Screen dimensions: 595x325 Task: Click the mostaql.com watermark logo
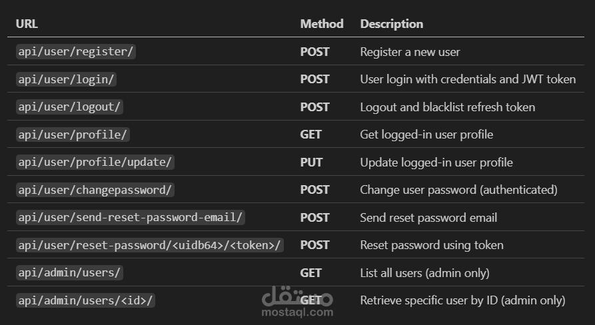297,302
